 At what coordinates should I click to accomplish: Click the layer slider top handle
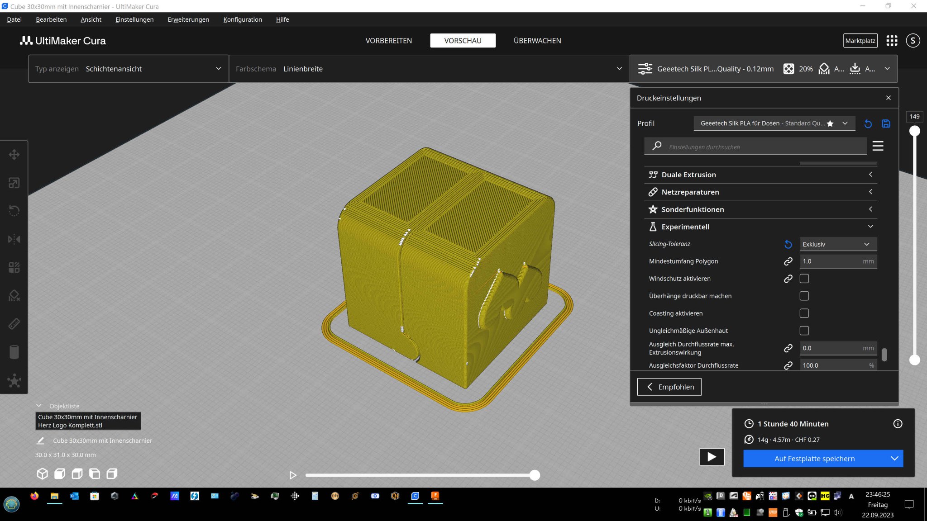pos(914,131)
